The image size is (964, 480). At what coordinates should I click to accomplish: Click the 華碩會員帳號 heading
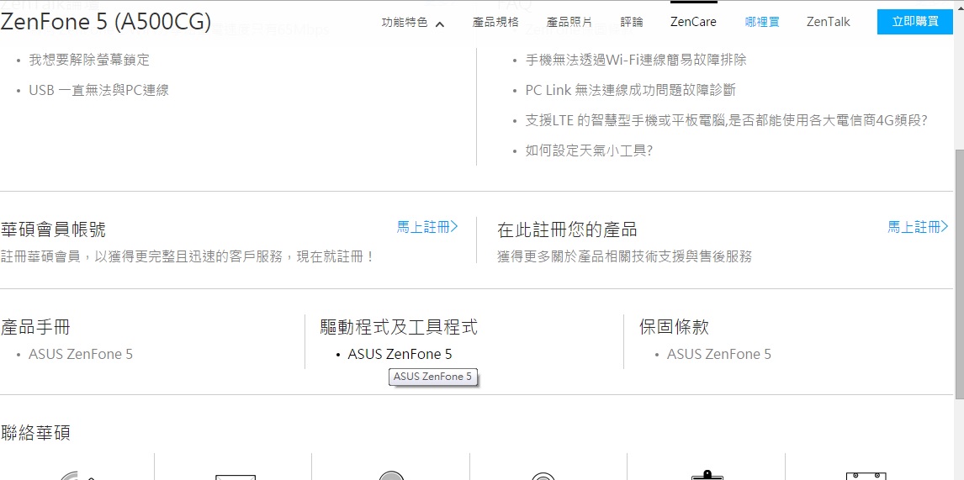coord(53,229)
